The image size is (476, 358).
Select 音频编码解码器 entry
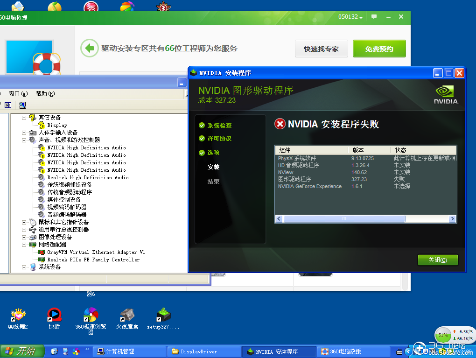[67, 214]
